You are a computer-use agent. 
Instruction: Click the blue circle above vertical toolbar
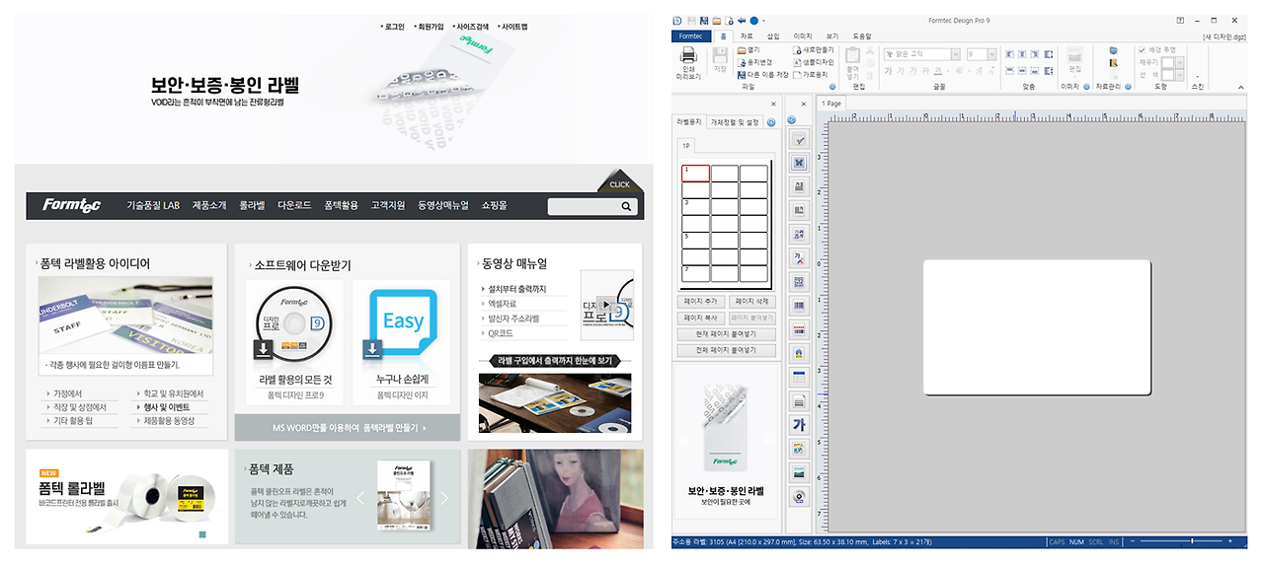click(791, 120)
